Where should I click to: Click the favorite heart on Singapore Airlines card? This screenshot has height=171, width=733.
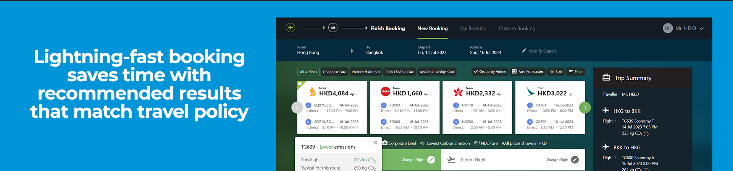pyautogui.click(x=300, y=84)
